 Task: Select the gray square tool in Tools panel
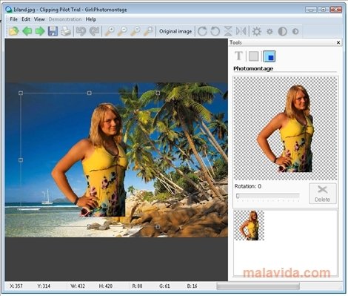click(x=254, y=56)
